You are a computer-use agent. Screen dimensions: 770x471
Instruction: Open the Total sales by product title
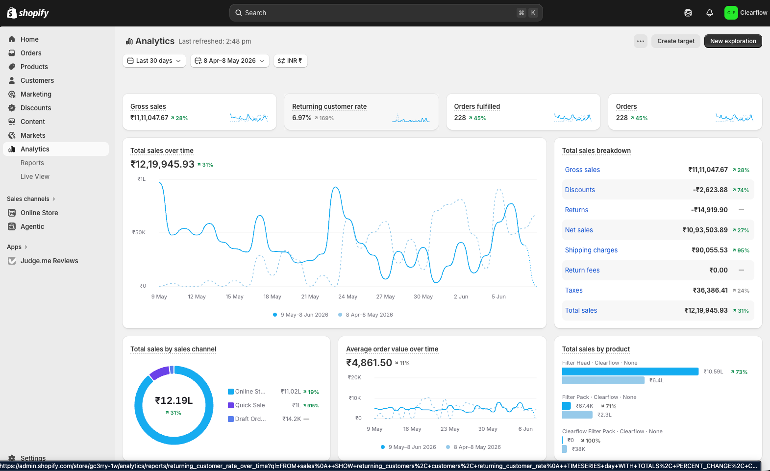click(596, 349)
